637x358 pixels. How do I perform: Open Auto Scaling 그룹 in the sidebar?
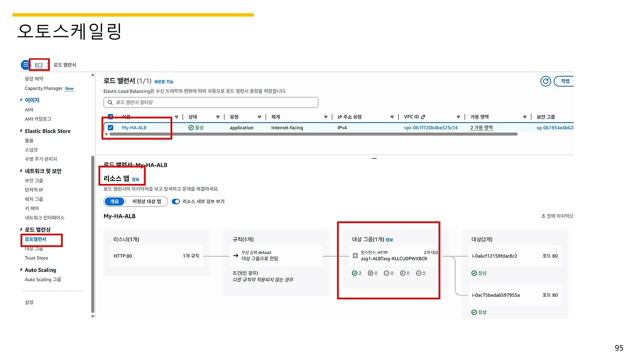43,279
